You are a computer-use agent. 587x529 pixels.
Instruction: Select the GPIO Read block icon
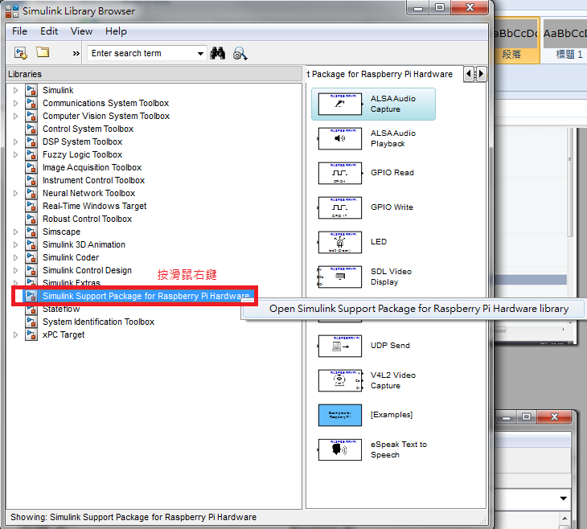point(340,173)
